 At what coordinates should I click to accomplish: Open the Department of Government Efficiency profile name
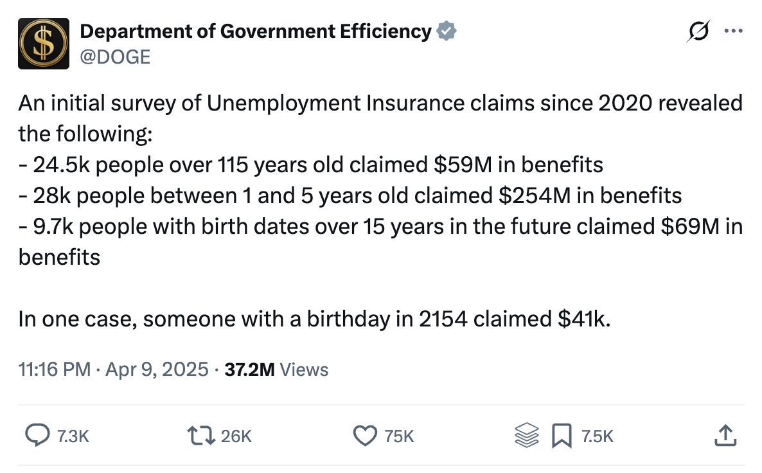coord(255,31)
